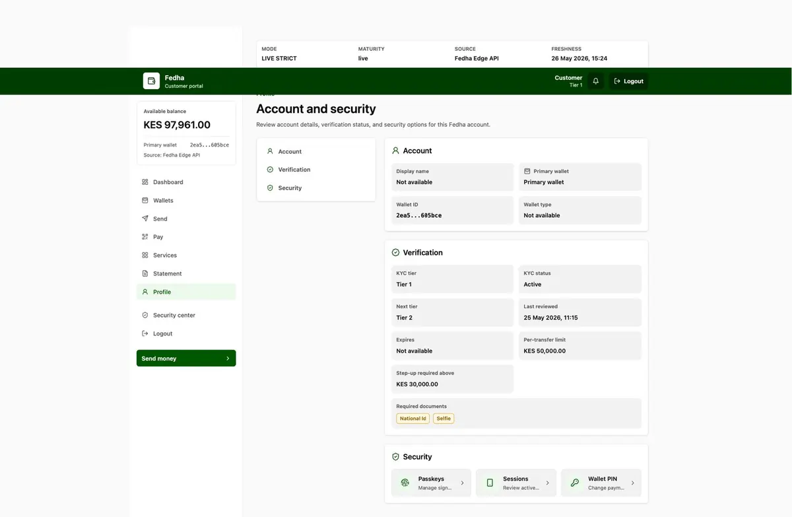The width and height of the screenshot is (792, 517).
Task: Open notifications via bell icon
Action: [x=595, y=81]
